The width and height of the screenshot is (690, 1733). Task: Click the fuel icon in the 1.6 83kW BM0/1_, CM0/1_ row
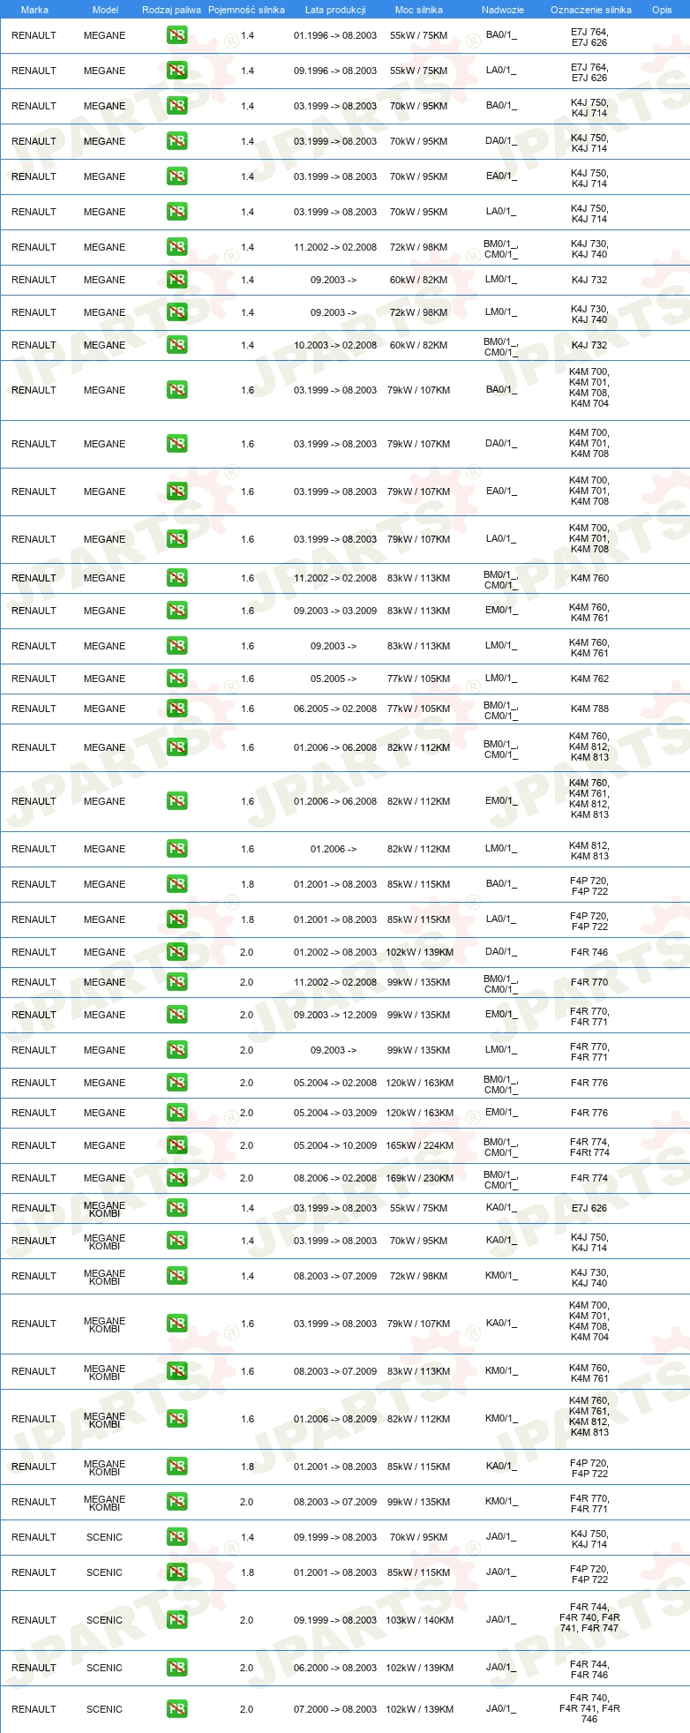(x=177, y=578)
